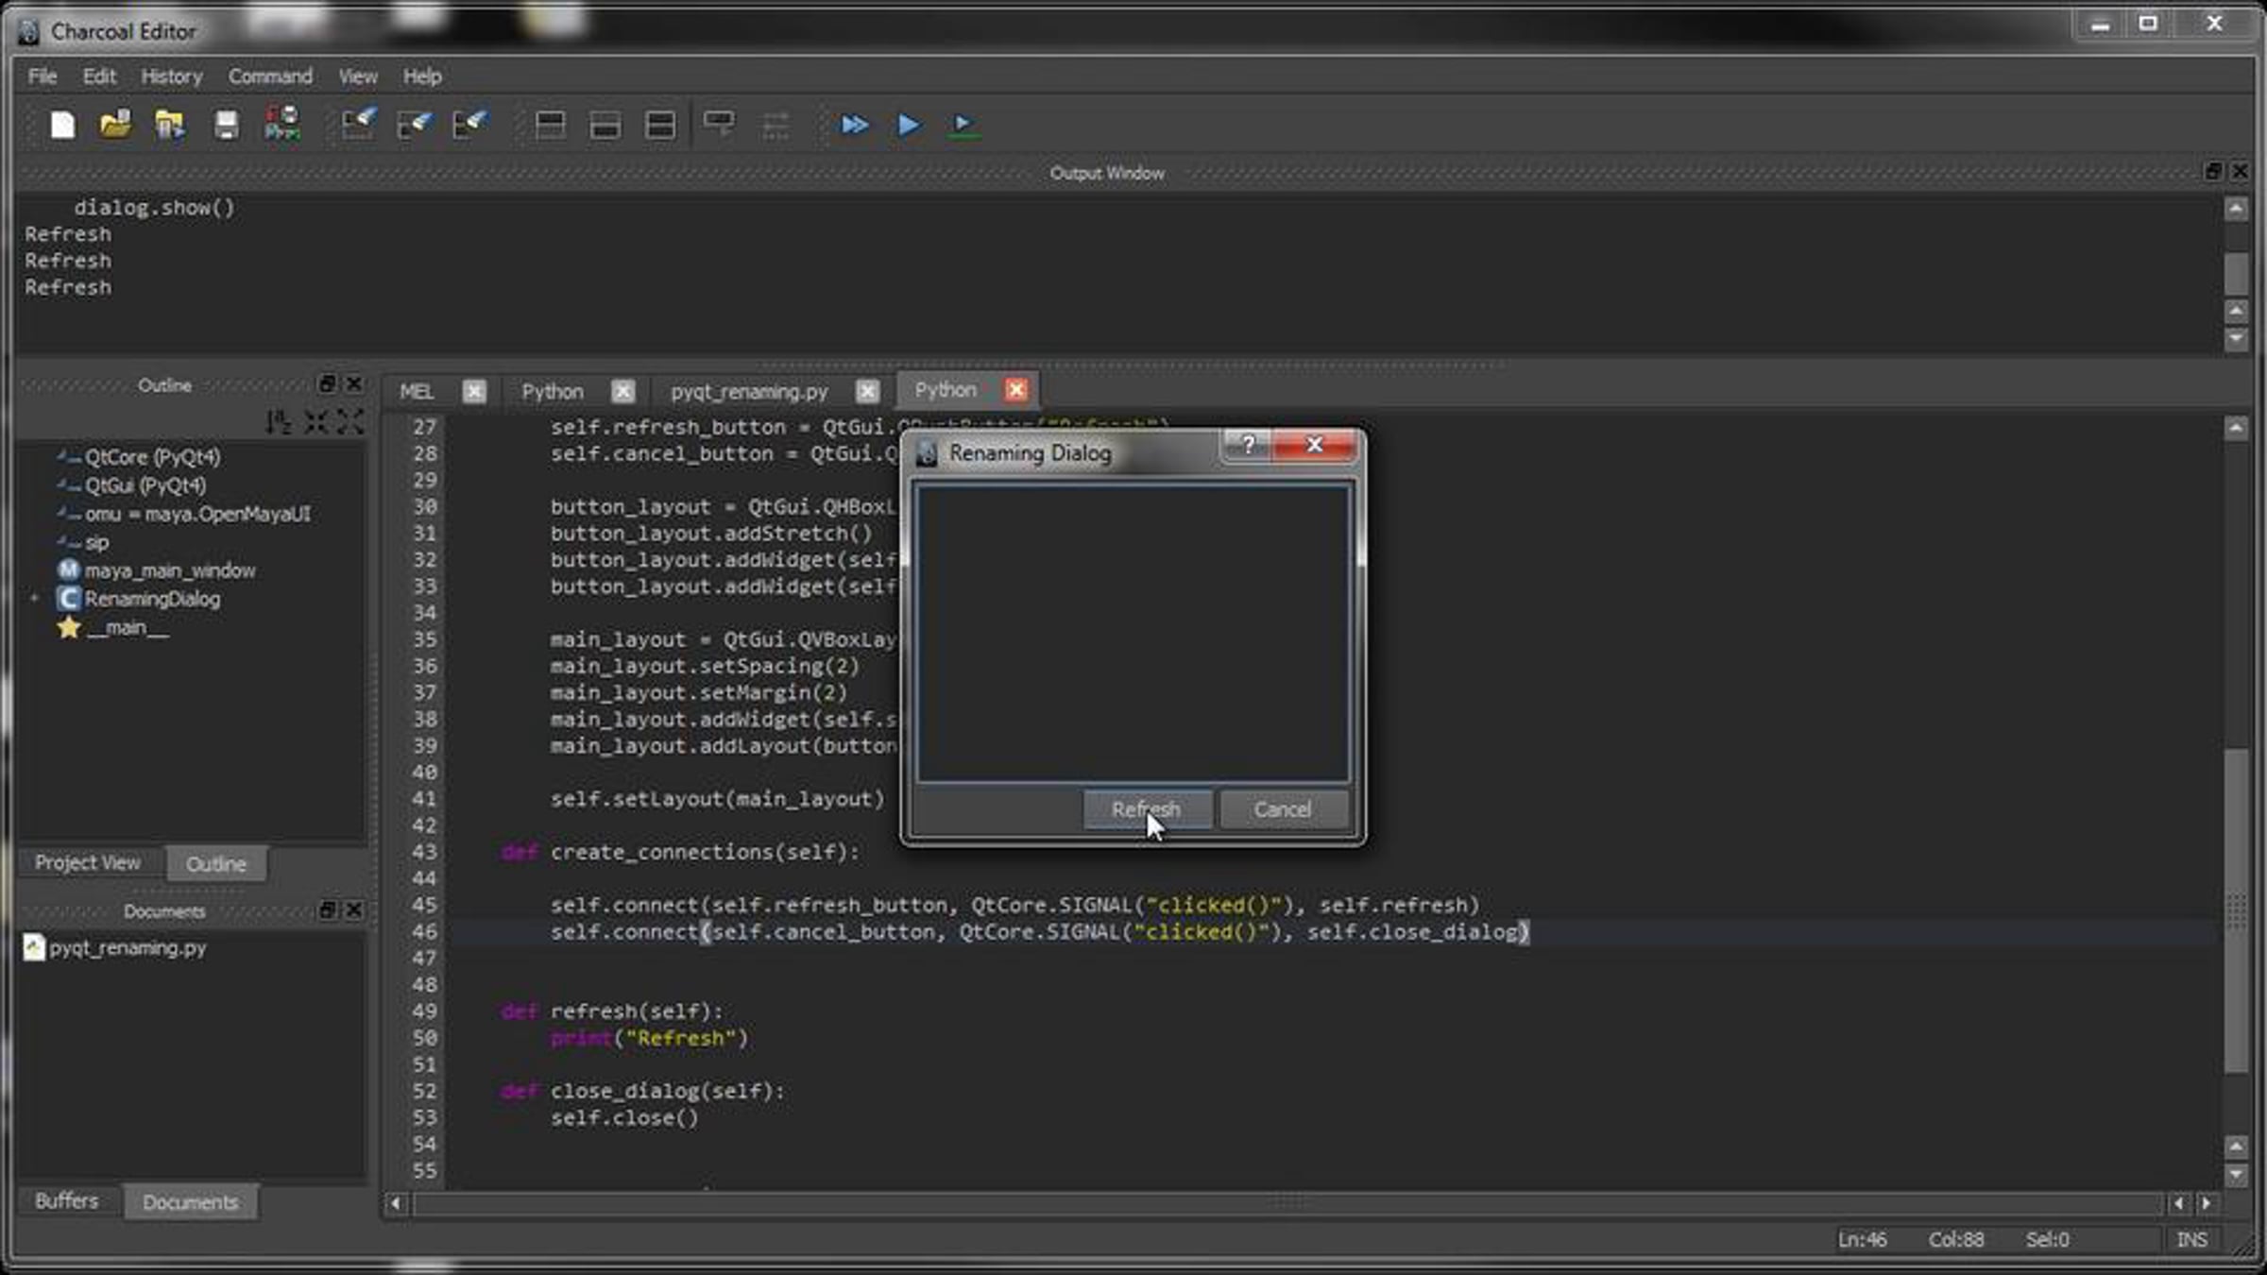Close the MEL tab
Viewport: 2267px width, 1275px height.
pyautogui.click(x=474, y=391)
